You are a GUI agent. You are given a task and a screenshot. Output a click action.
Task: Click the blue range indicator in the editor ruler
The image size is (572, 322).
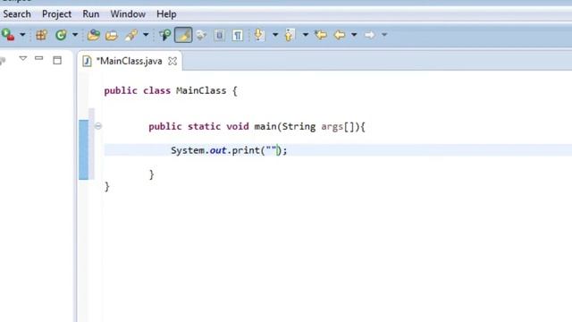tap(83, 149)
